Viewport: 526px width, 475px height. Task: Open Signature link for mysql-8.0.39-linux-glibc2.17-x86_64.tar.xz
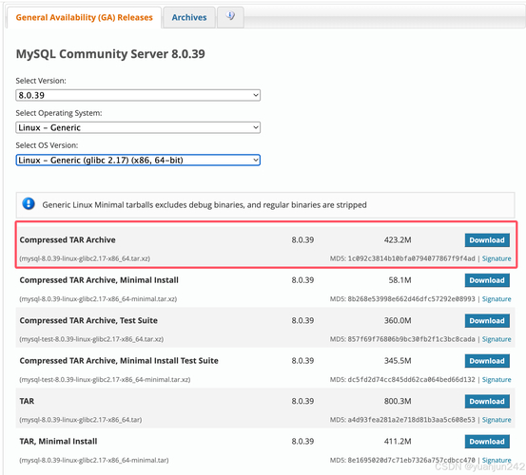pyautogui.click(x=497, y=258)
